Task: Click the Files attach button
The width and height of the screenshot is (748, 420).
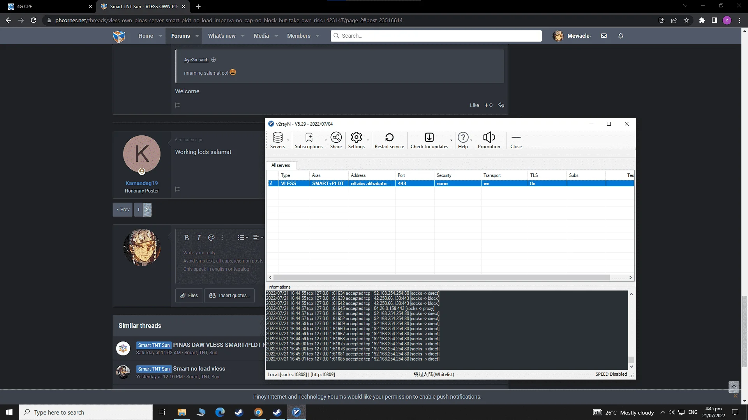Action: click(x=189, y=296)
